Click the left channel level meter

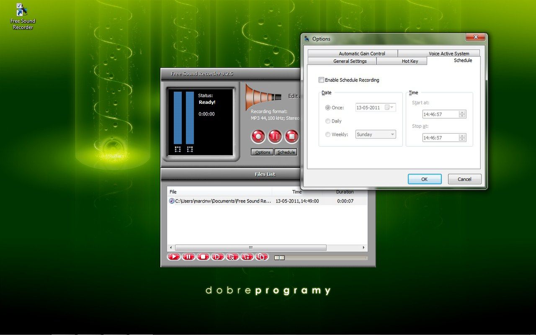click(178, 118)
